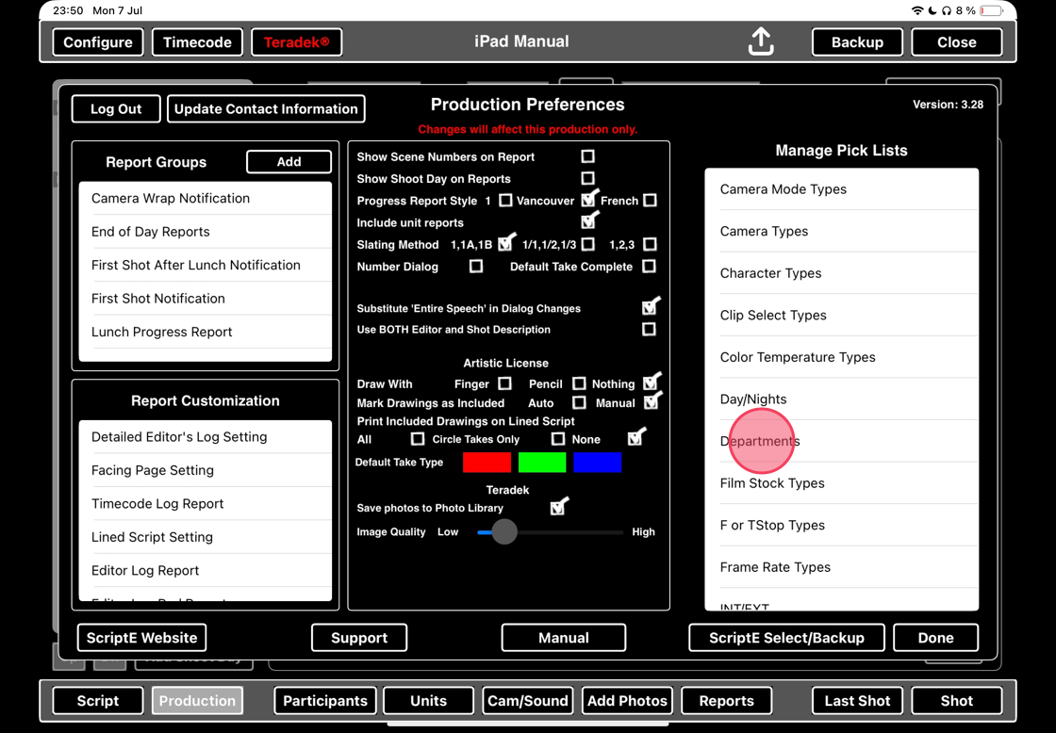Click Update Contact Information button
This screenshot has height=733, width=1056.
tap(266, 109)
